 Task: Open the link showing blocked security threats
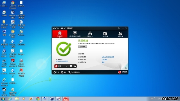[108, 57]
